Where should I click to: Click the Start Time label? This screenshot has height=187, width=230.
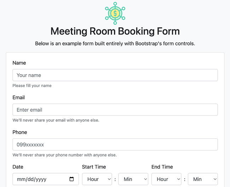point(94,167)
